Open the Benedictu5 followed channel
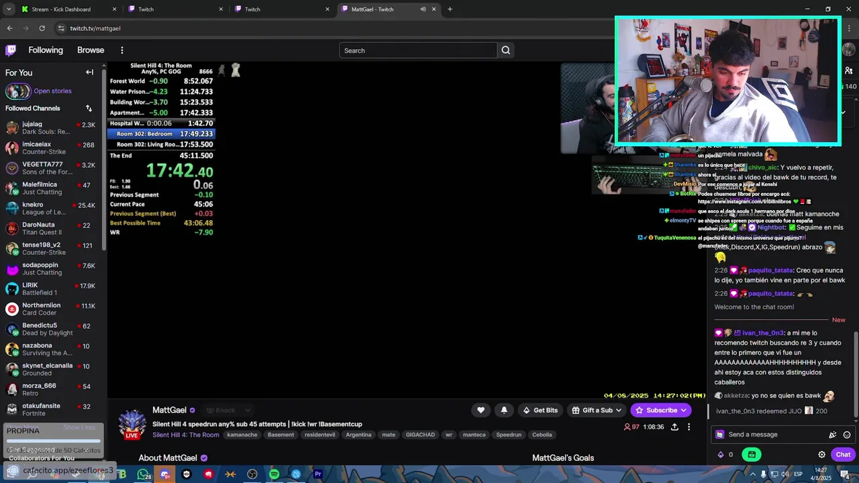 coord(52,329)
